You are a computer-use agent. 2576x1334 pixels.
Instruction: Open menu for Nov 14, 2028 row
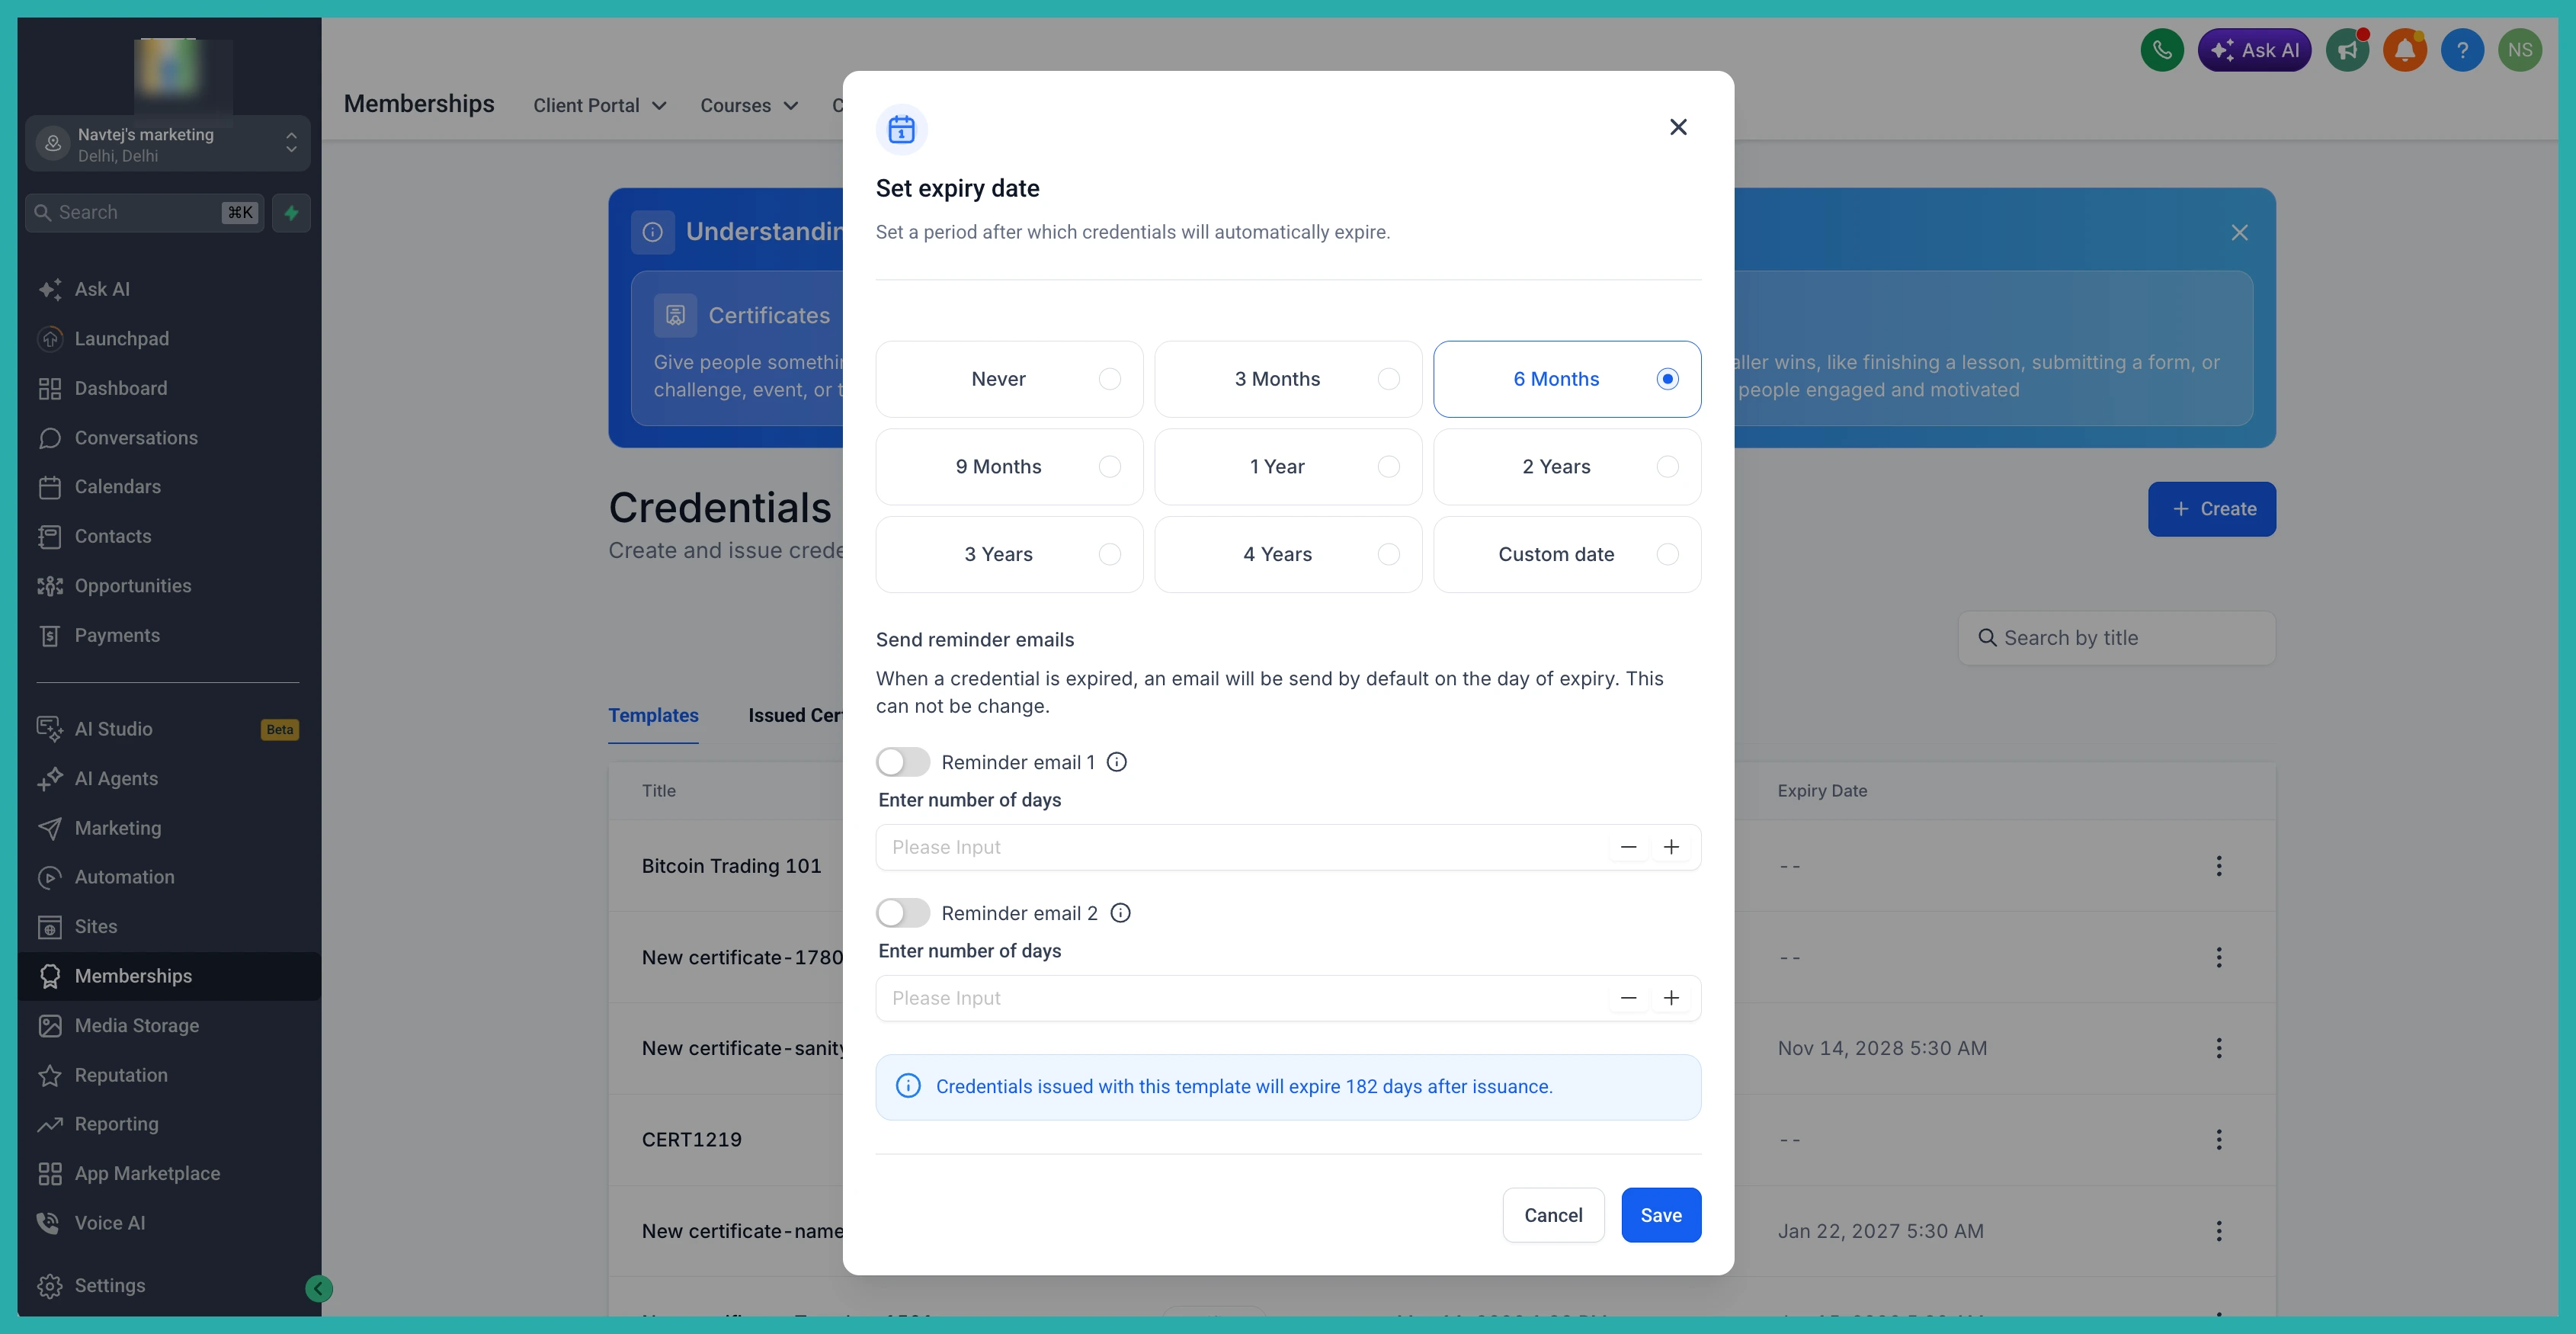click(x=2218, y=1048)
